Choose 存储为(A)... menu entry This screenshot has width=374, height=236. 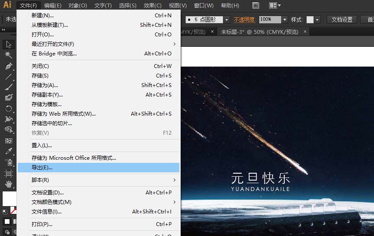coord(98,85)
